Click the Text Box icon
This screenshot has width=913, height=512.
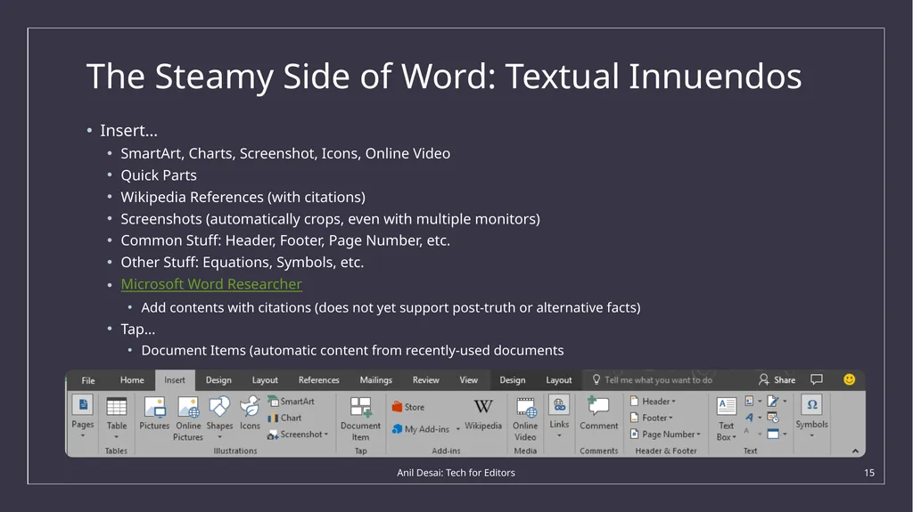(x=726, y=406)
